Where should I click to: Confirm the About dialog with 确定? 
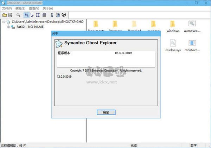pos(106,112)
